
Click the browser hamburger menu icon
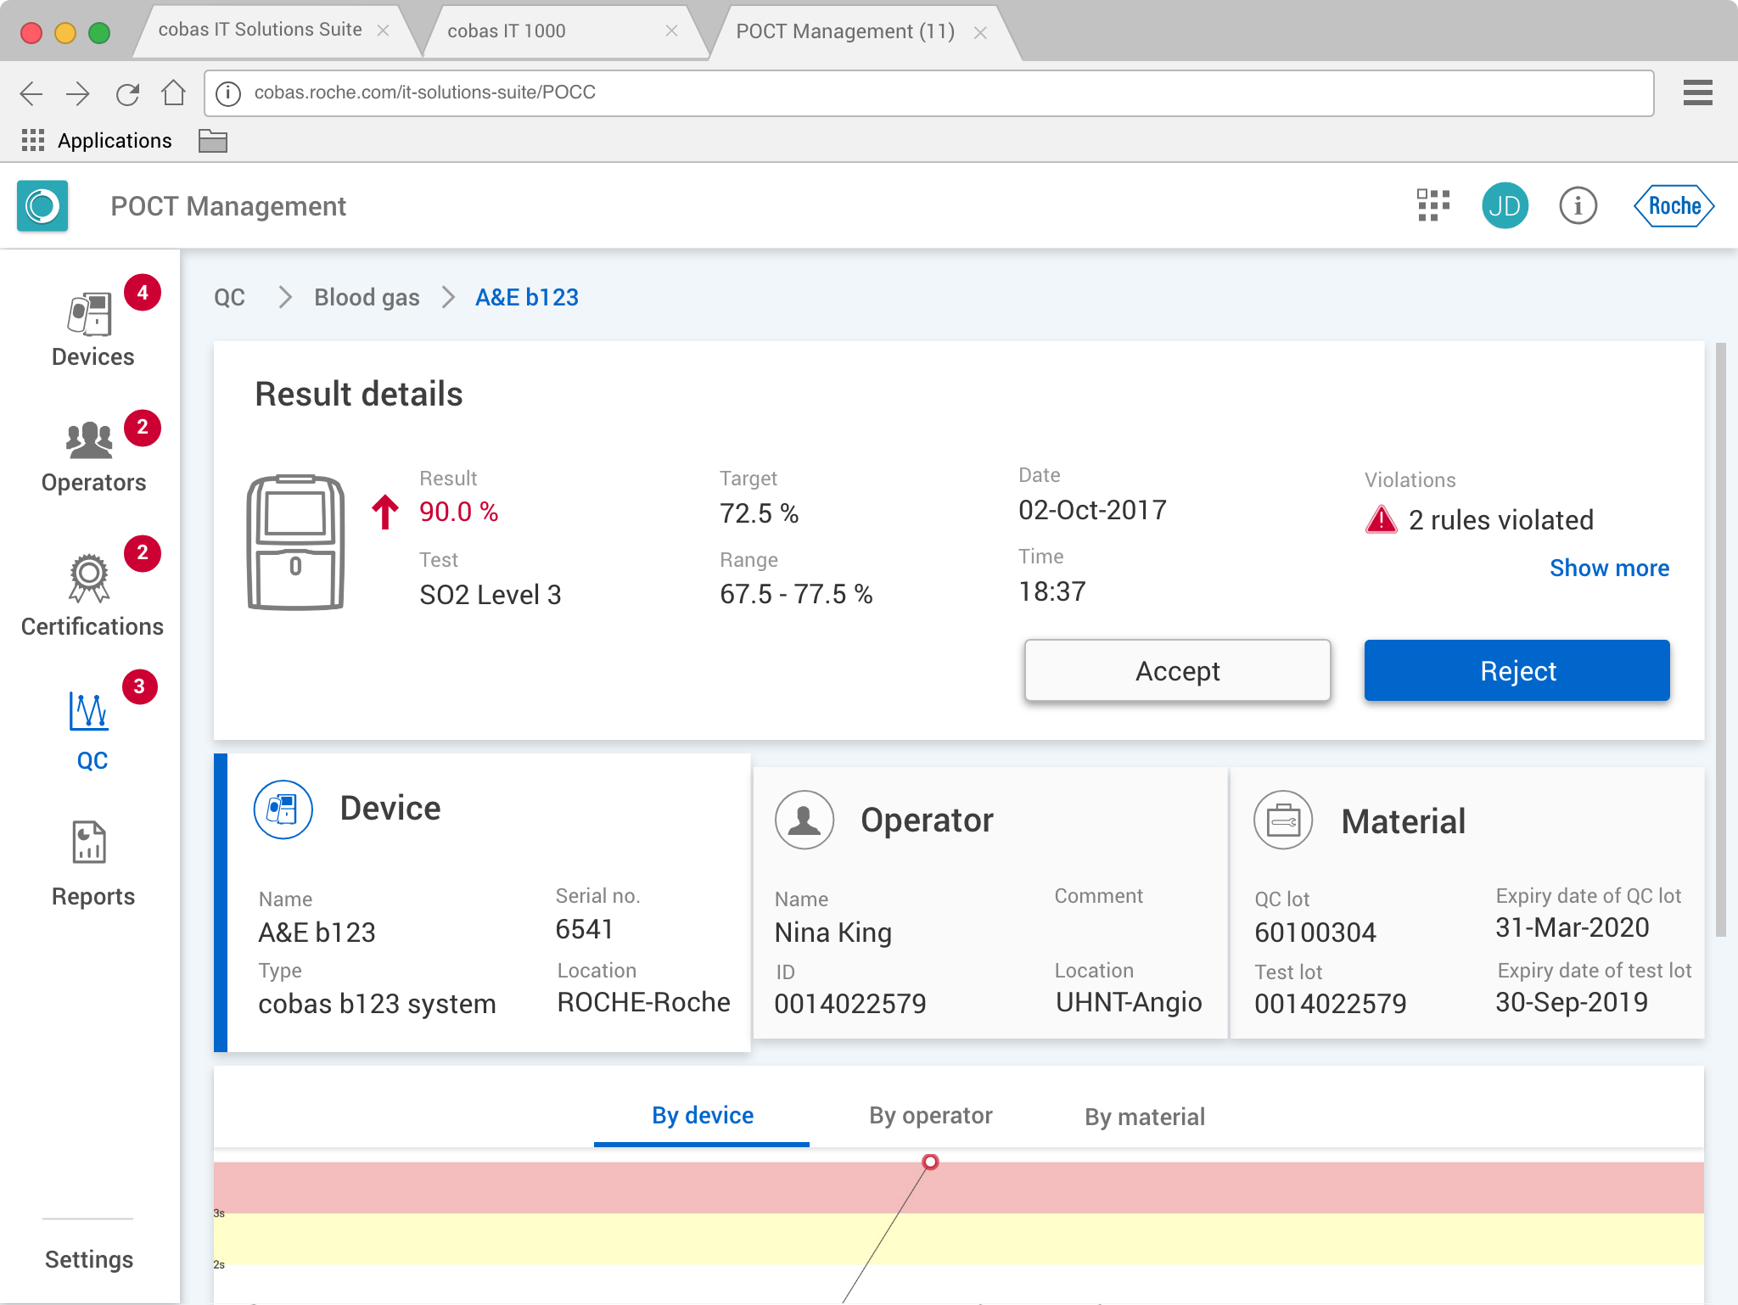[x=1697, y=92]
